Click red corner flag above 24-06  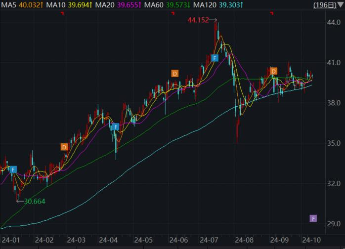pyautogui.click(x=173, y=14)
